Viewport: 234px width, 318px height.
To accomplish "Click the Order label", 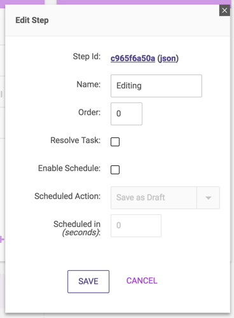I will click(x=90, y=112).
